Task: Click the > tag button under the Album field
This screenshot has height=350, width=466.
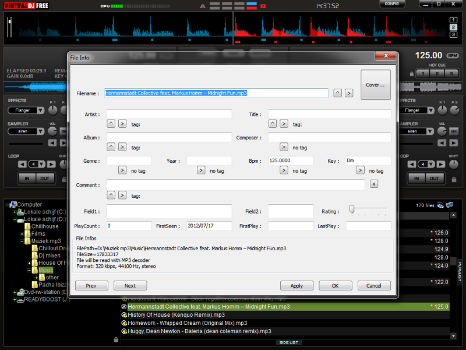Action: pos(122,147)
